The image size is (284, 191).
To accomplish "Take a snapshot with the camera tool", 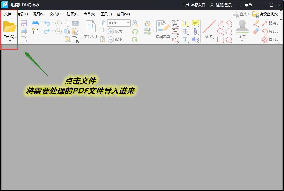I will point(75,23).
